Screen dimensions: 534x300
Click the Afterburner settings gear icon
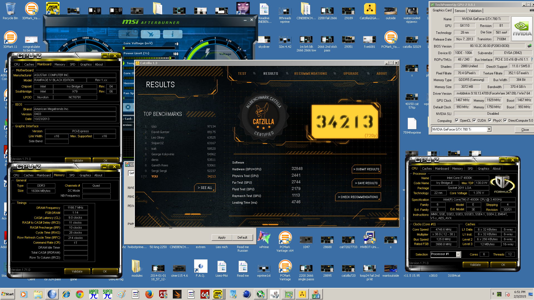[128, 107]
